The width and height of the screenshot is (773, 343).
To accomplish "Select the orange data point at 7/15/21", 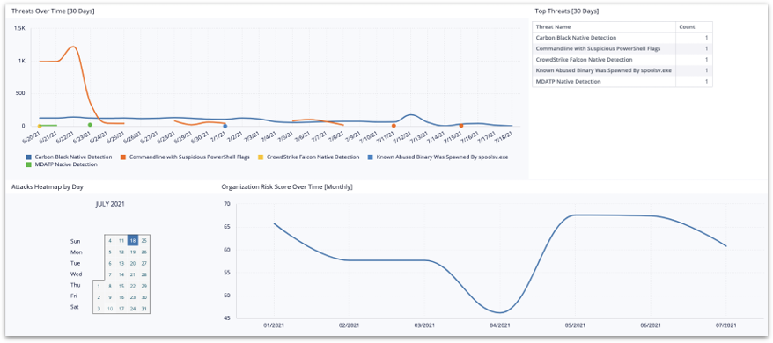I will pyautogui.click(x=461, y=126).
